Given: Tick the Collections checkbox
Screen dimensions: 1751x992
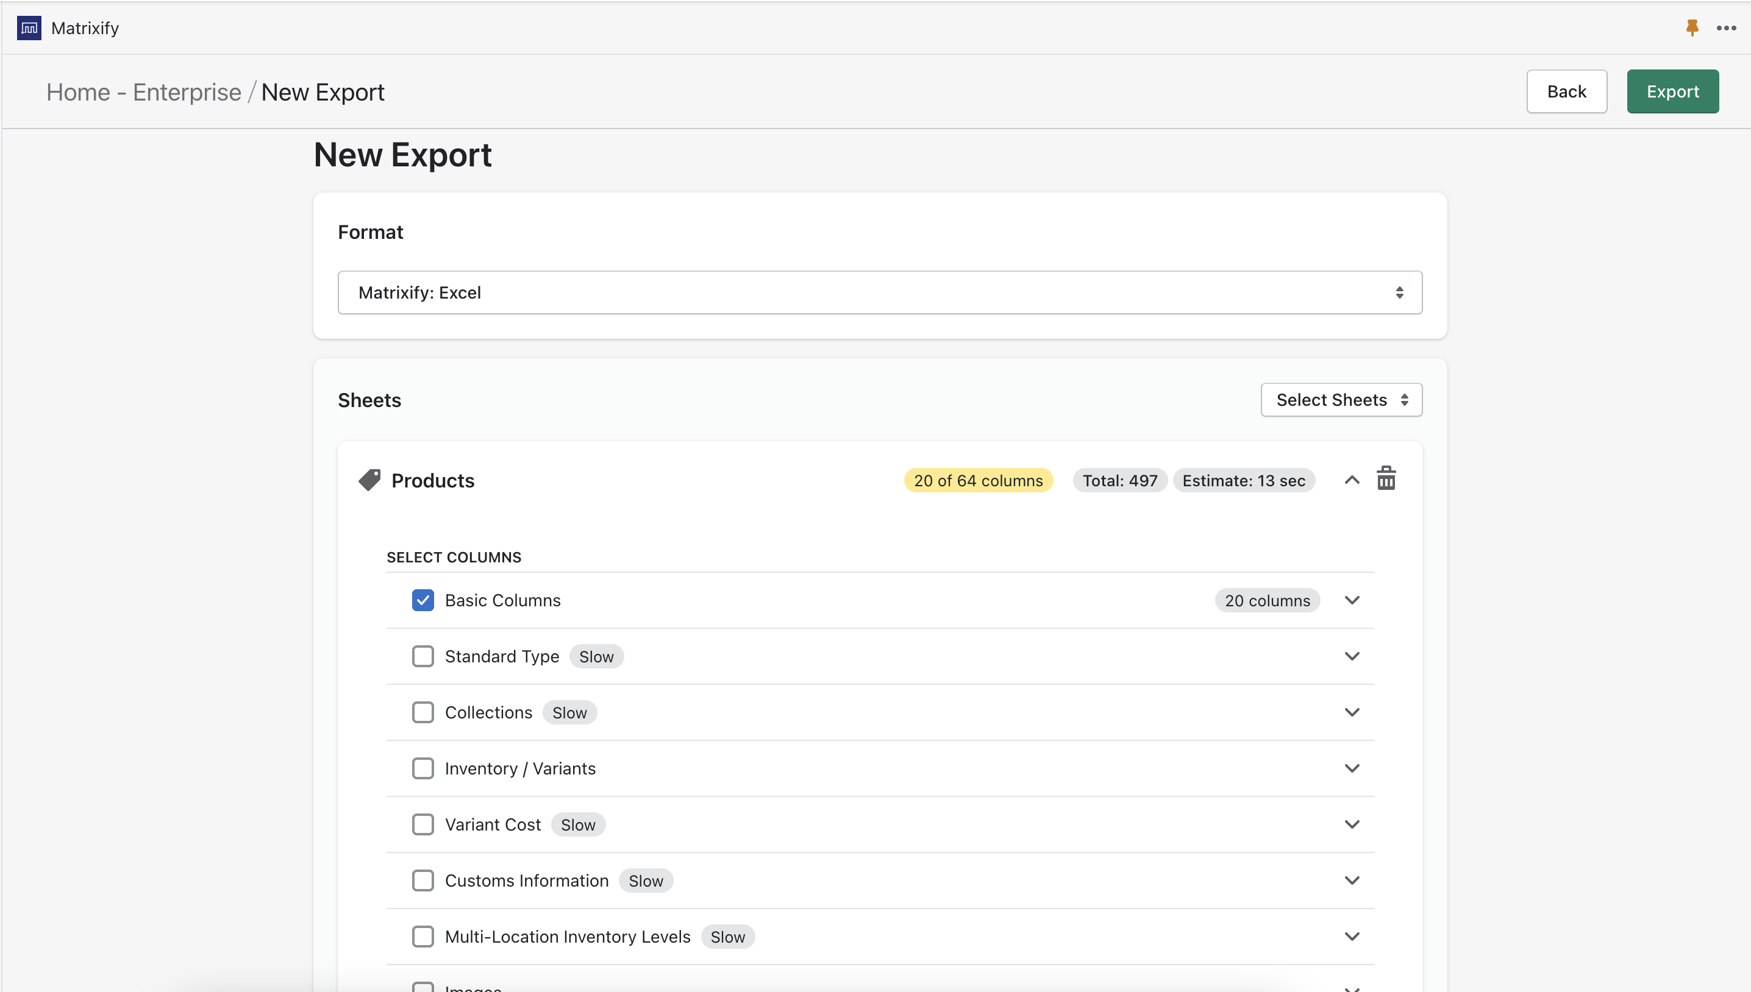Looking at the screenshot, I should [x=423, y=712].
